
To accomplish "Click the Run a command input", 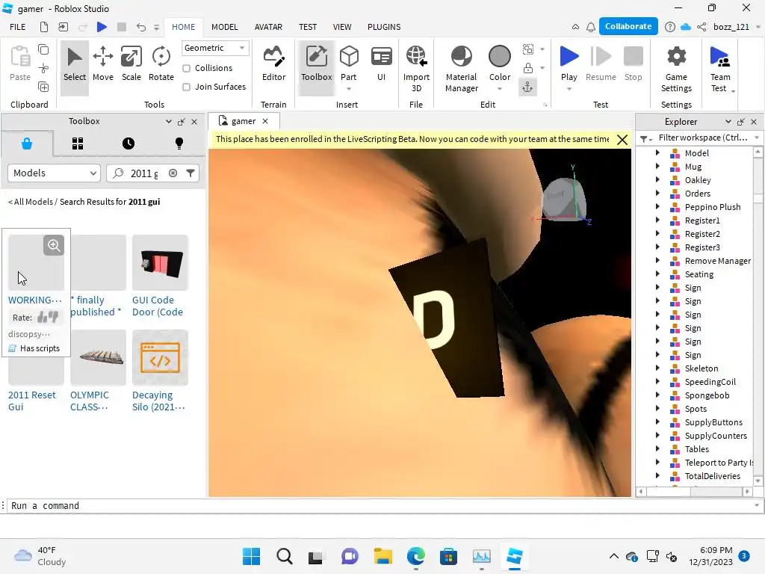I will tap(380, 506).
